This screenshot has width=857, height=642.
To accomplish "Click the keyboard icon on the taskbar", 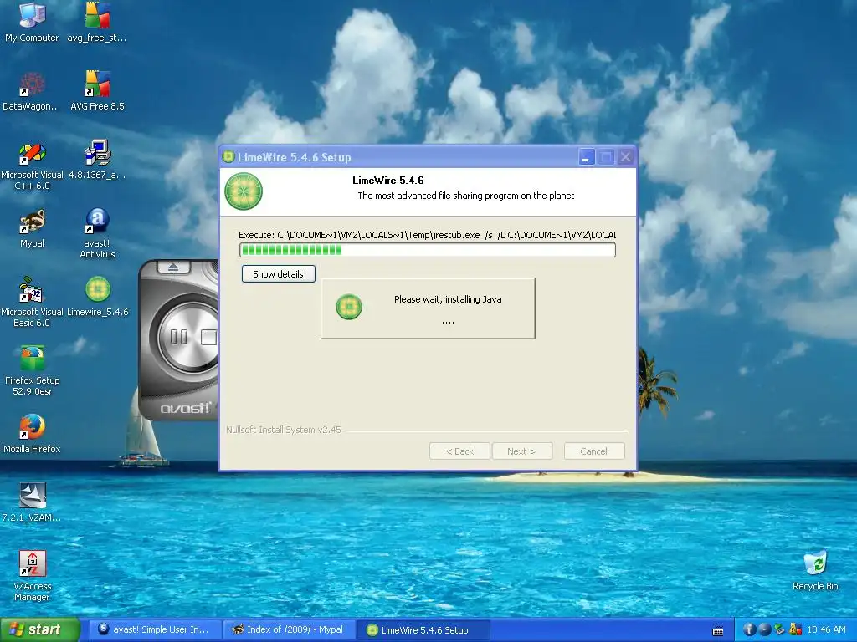I will coord(718,630).
